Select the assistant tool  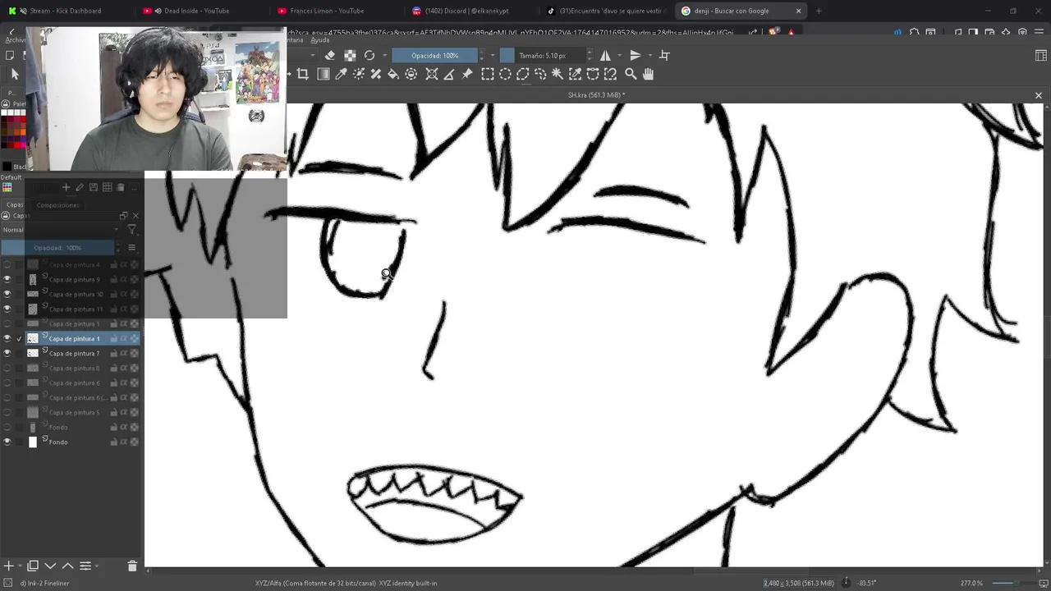click(432, 74)
